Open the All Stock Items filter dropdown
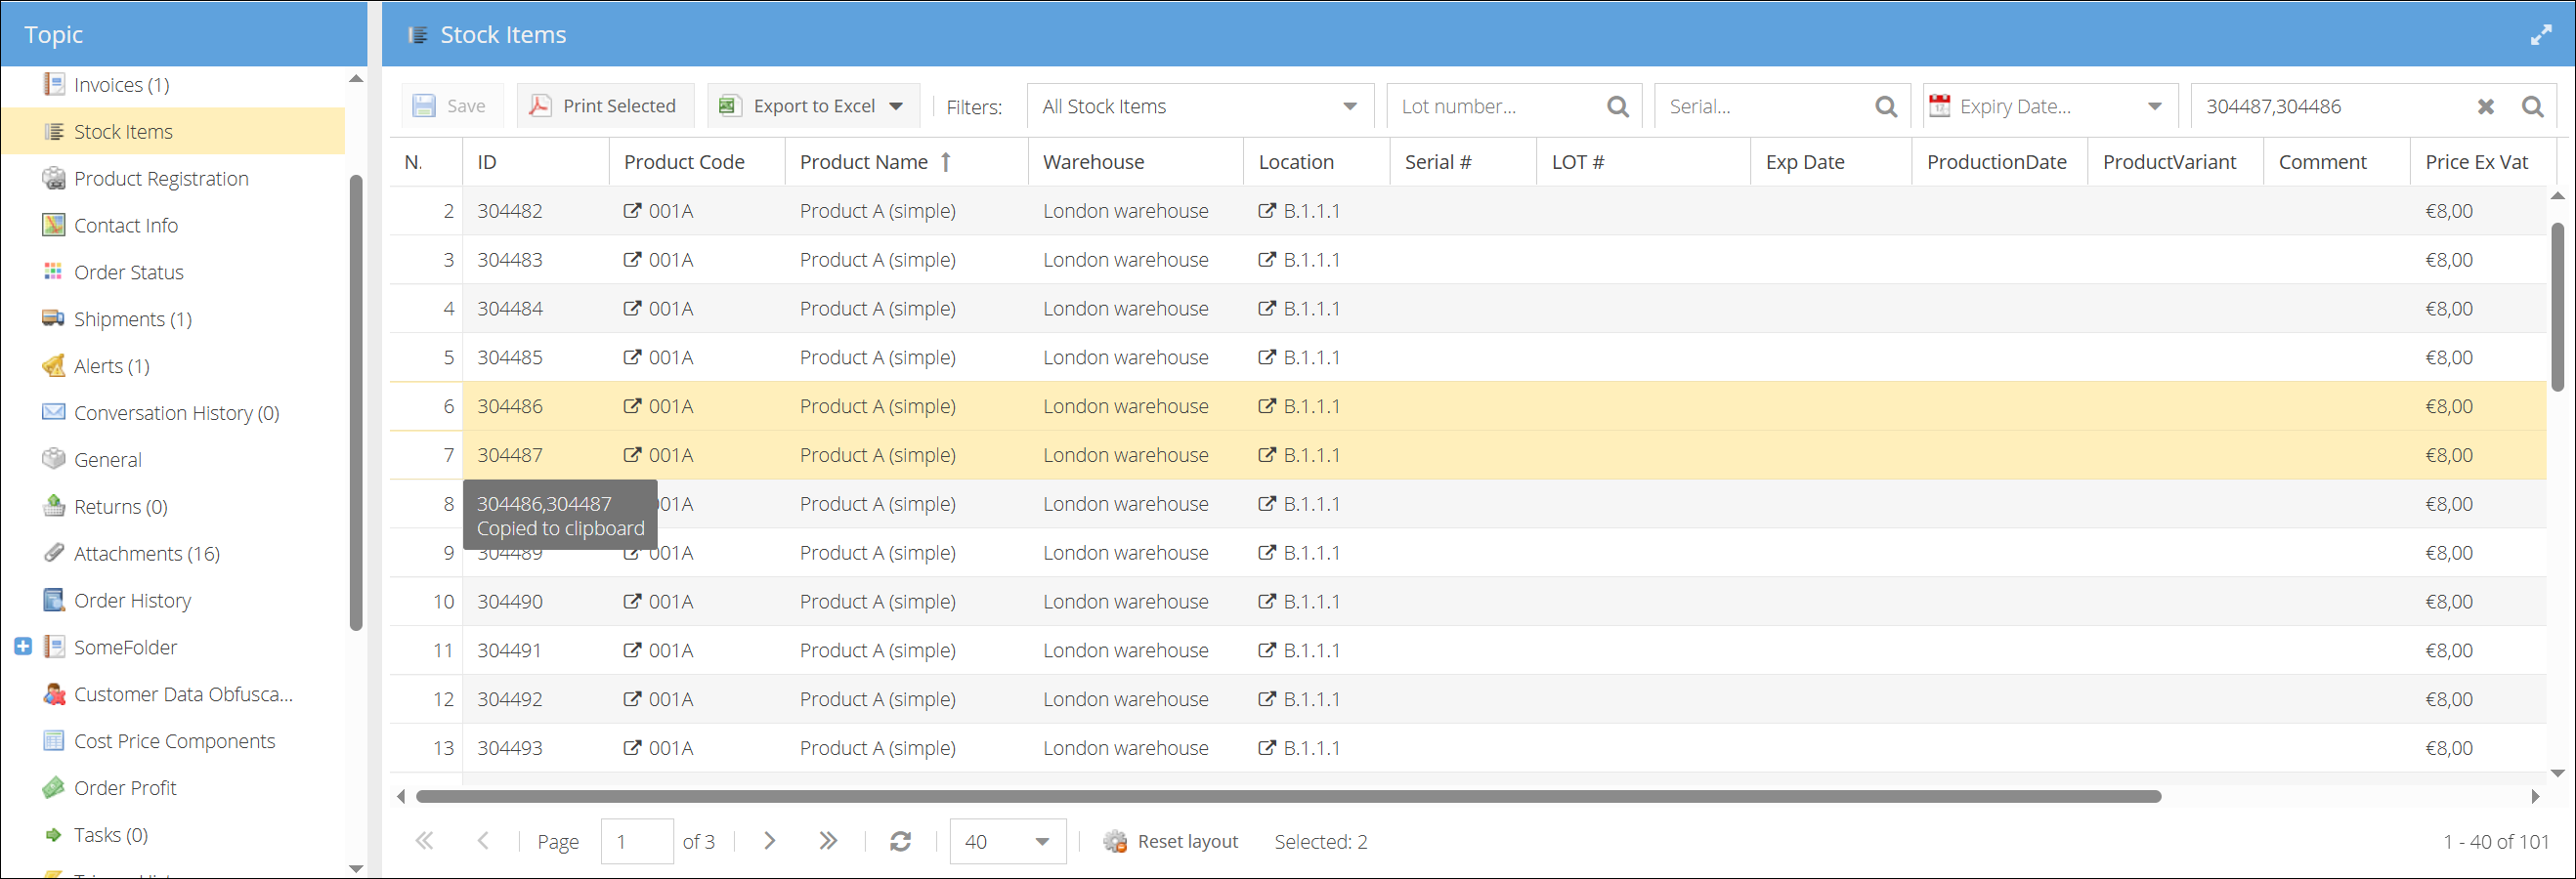The height and width of the screenshot is (879, 2576). click(x=1348, y=105)
